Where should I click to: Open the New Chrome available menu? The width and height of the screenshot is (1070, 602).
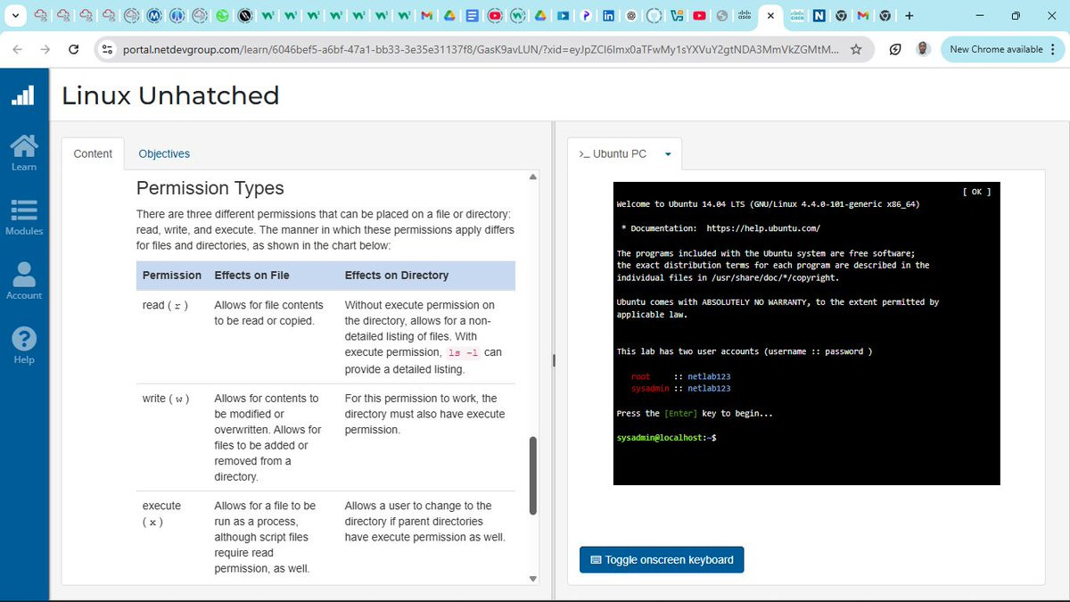click(x=1001, y=50)
